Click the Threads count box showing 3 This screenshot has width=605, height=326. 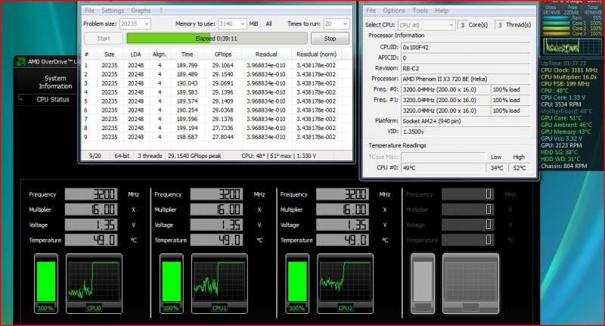coord(500,25)
